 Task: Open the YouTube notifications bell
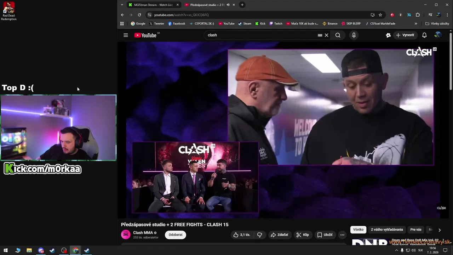(x=424, y=35)
